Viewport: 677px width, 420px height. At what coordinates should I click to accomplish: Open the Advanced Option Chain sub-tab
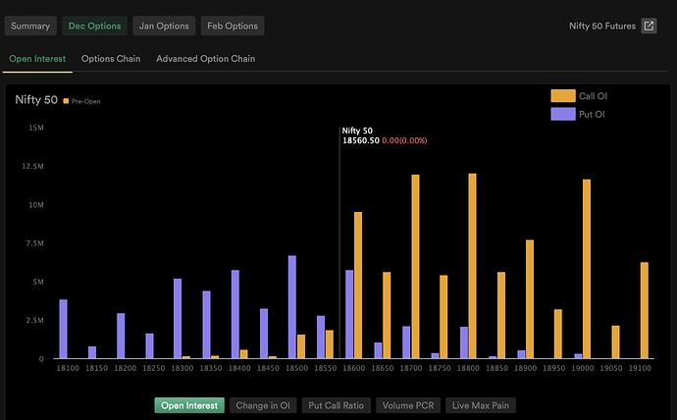(x=205, y=59)
